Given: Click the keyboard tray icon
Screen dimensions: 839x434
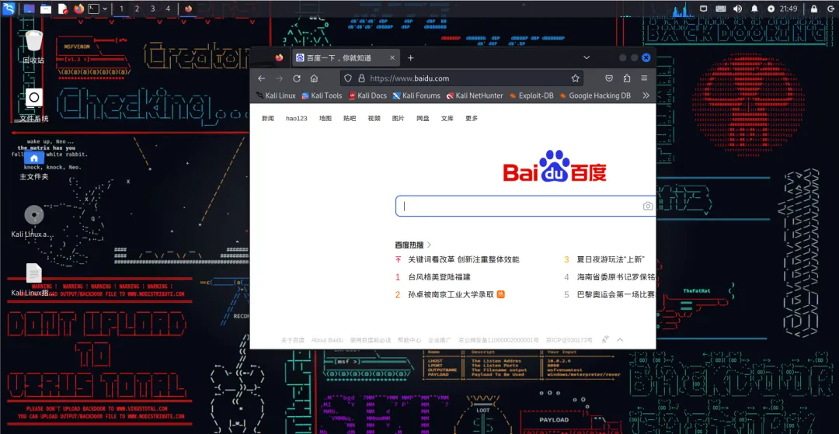Looking at the screenshot, I should 721,9.
